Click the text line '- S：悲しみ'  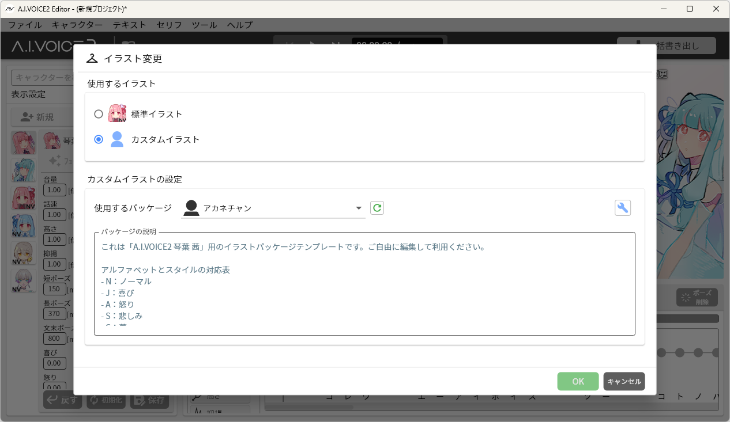(x=122, y=316)
